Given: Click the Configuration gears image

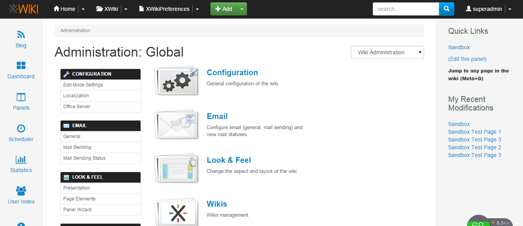Looking at the screenshot, I should [177, 81].
